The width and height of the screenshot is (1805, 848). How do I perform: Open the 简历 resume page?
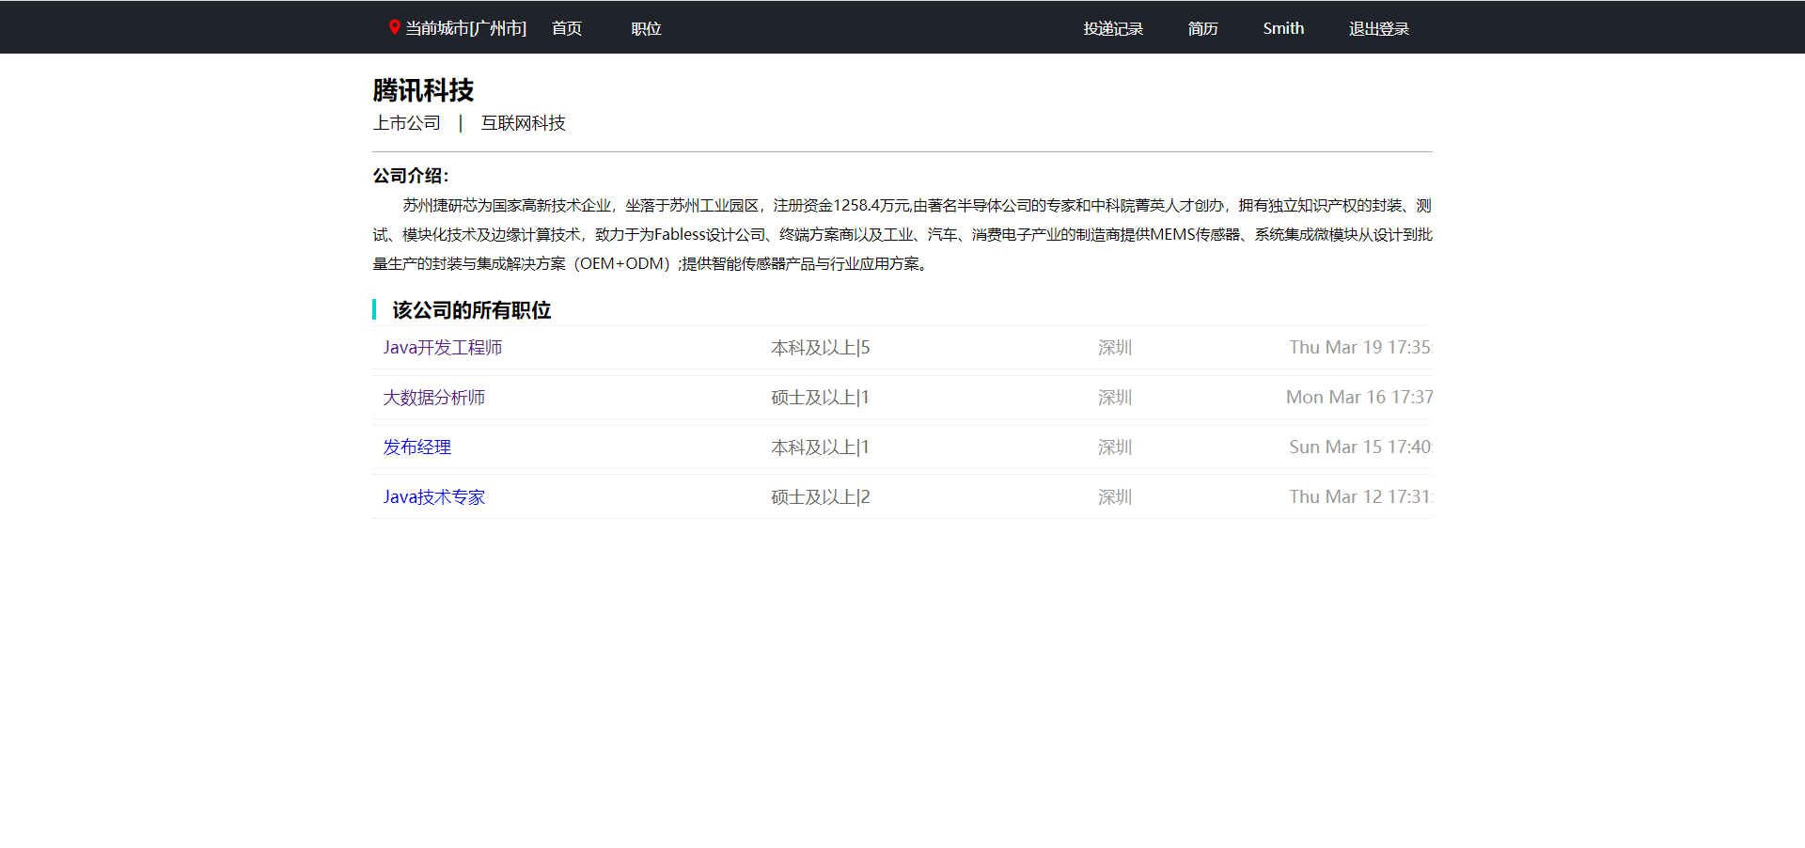point(1202,29)
